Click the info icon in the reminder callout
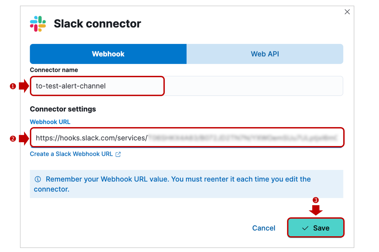 [x=38, y=179]
